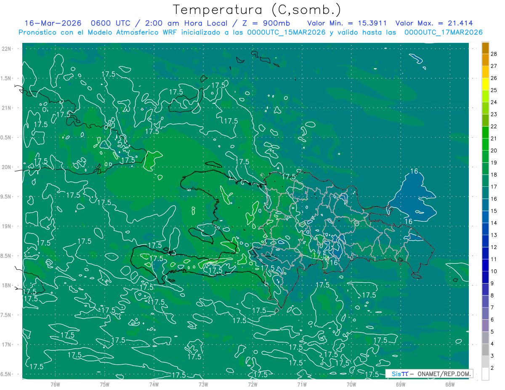Click the '21N' latitude axis label
This screenshot has height=390, width=505.
[7, 108]
